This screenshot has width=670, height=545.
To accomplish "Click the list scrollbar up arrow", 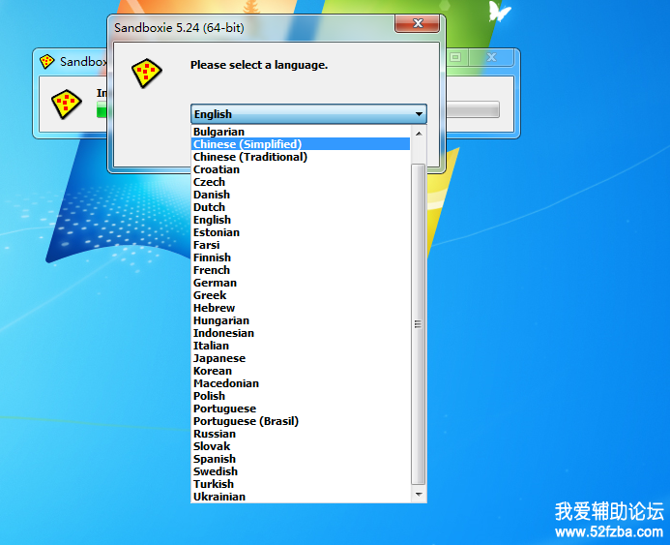I will (419, 134).
